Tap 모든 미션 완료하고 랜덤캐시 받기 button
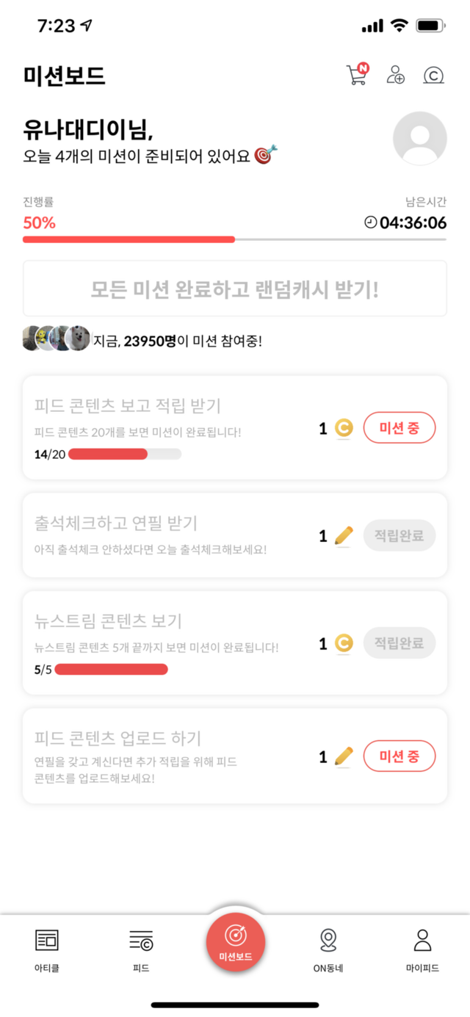This screenshot has width=470, height=1017. pyautogui.click(x=235, y=289)
